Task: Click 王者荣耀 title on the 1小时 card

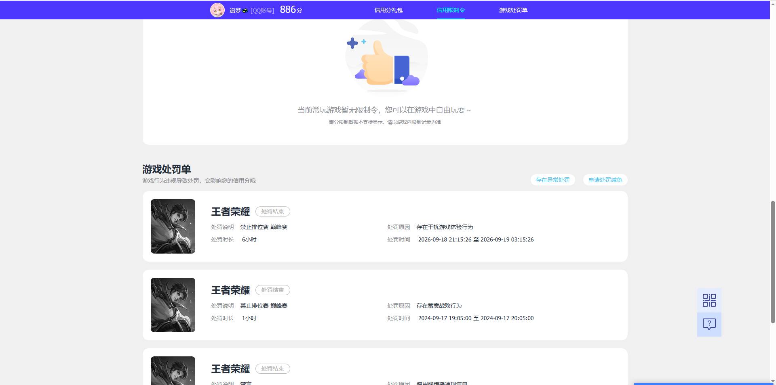Action: point(230,290)
